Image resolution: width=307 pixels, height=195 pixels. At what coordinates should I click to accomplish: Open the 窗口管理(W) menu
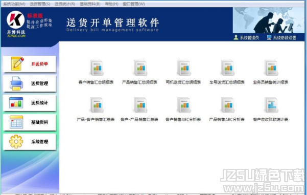134,4
